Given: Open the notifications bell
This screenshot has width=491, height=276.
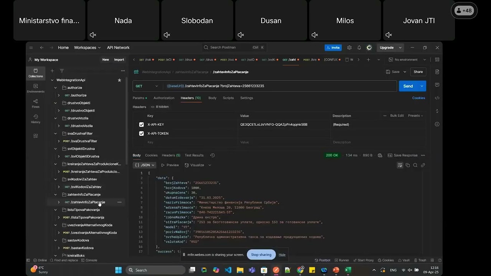Looking at the screenshot, I should click(x=359, y=48).
